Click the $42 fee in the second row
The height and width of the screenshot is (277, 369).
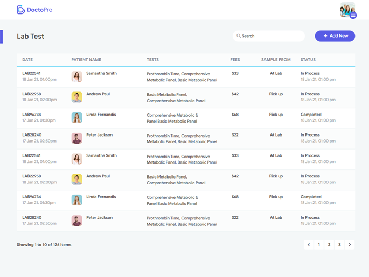point(235,94)
